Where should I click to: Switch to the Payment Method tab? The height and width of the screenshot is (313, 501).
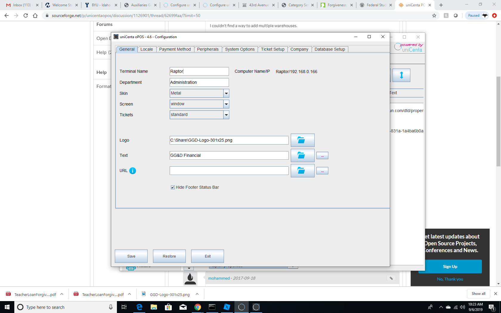pos(175,49)
